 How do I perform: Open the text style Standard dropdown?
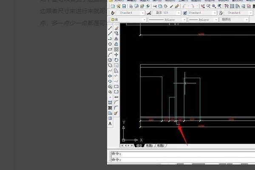coord(130,13)
